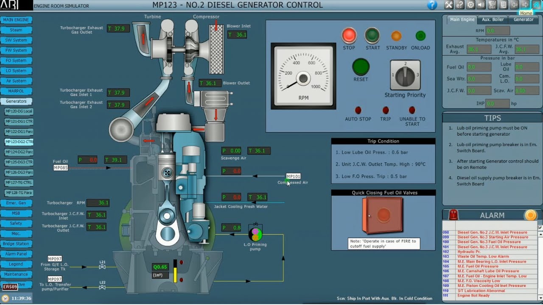Open the blue Help question mark icon
543x305 pixels.
432,5
